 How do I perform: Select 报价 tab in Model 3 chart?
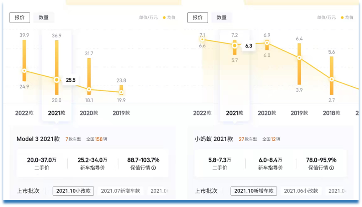tap(20, 18)
